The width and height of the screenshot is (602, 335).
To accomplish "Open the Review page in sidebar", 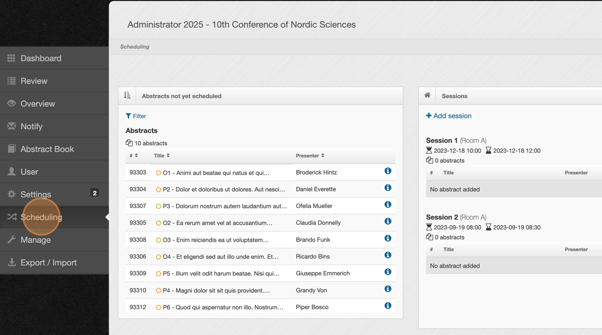I will [34, 81].
